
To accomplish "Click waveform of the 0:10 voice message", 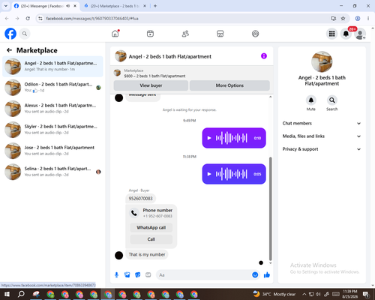I will (x=232, y=138).
